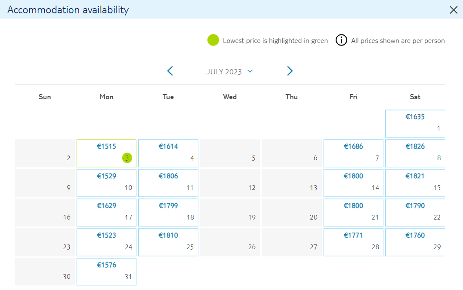
Task: Select July 10 priced €1529
Action: 106,183
